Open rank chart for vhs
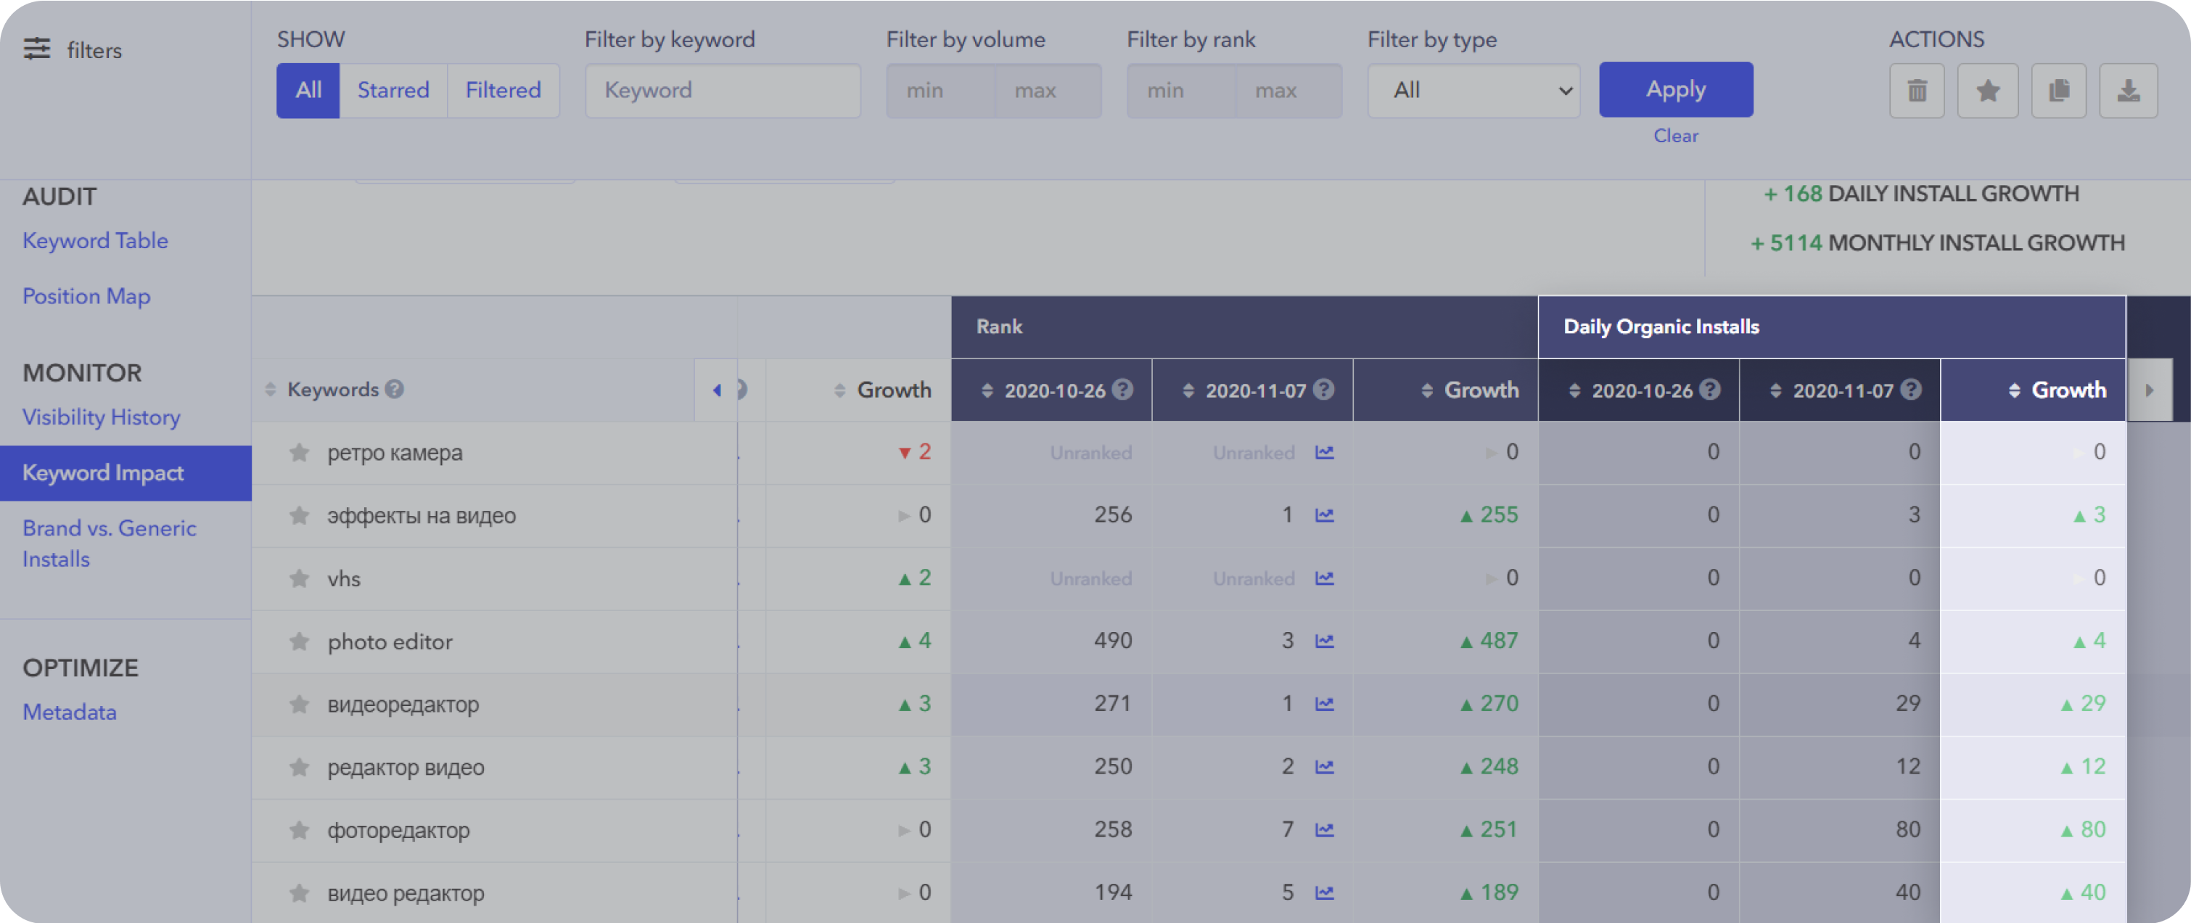The height and width of the screenshot is (923, 2191). pos(1324,578)
